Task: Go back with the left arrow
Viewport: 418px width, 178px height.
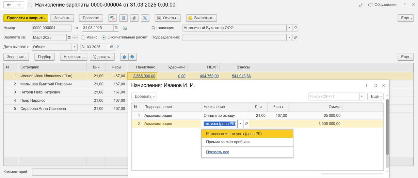Action: click(9, 5)
